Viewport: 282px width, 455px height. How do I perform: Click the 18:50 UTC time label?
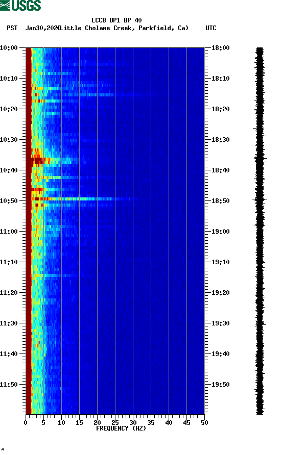click(x=221, y=201)
